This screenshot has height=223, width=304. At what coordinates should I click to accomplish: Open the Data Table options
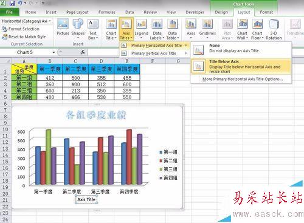click(173, 29)
